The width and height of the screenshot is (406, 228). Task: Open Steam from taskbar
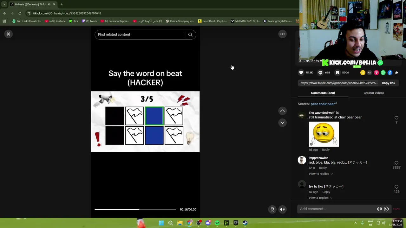pyautogui.click(x=245, y=223)
